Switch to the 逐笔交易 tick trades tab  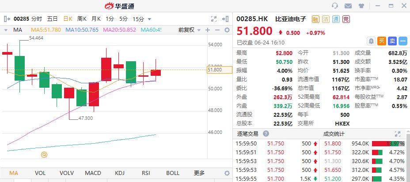coord(247,134)
